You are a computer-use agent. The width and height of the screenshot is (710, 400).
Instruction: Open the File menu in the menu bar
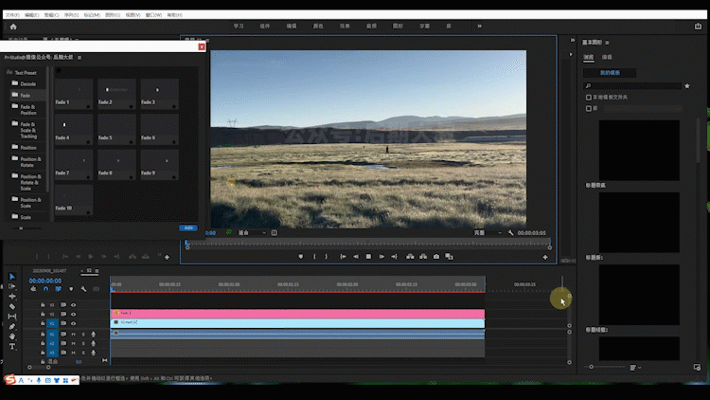pos(11,15)
